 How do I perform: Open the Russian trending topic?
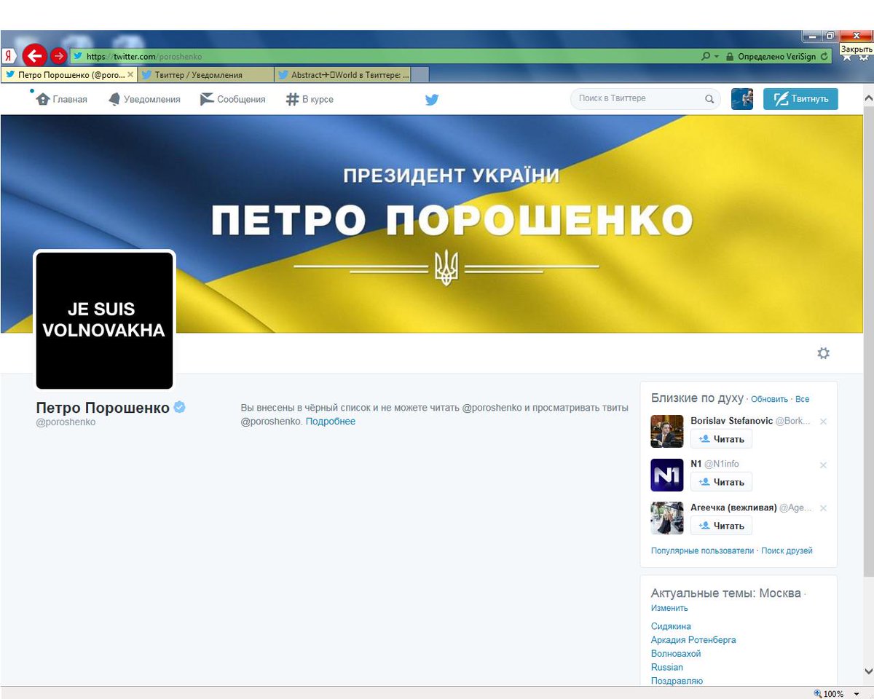667,667
